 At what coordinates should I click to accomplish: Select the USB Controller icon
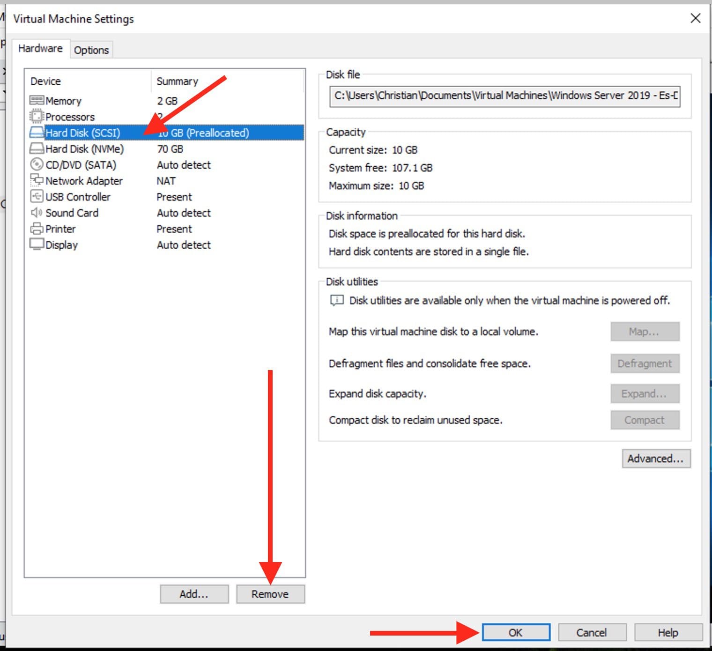pyautogui.click(x=37, y=196)
